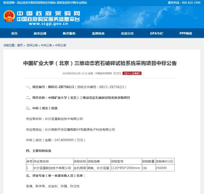Viewport: 204px width, 194px height.
Task: Click 首页 in the breadcrumb trail
Action: tap(20, 45)
